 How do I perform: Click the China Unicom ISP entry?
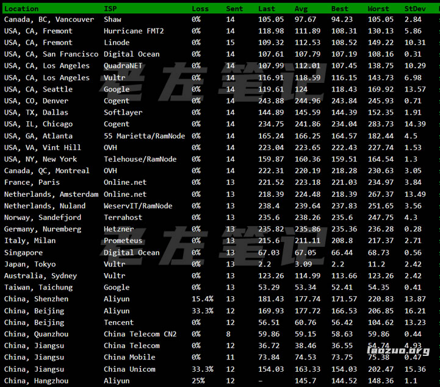(129, 369)
